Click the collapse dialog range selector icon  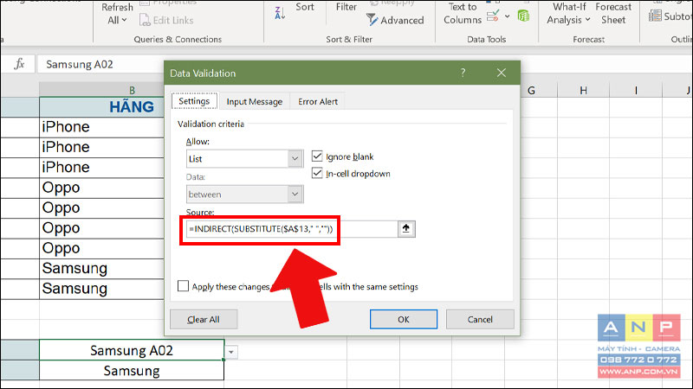(406, 228)
